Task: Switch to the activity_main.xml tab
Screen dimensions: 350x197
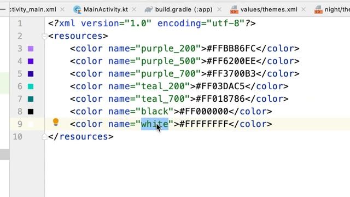Action: pyautogui.click(x=33, y=9)
